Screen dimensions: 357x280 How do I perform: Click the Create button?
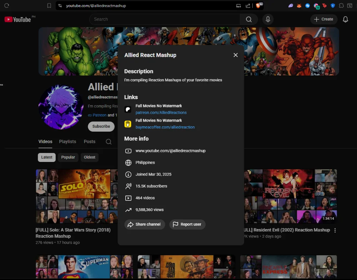pyautogui.click(x=323, y=19)
